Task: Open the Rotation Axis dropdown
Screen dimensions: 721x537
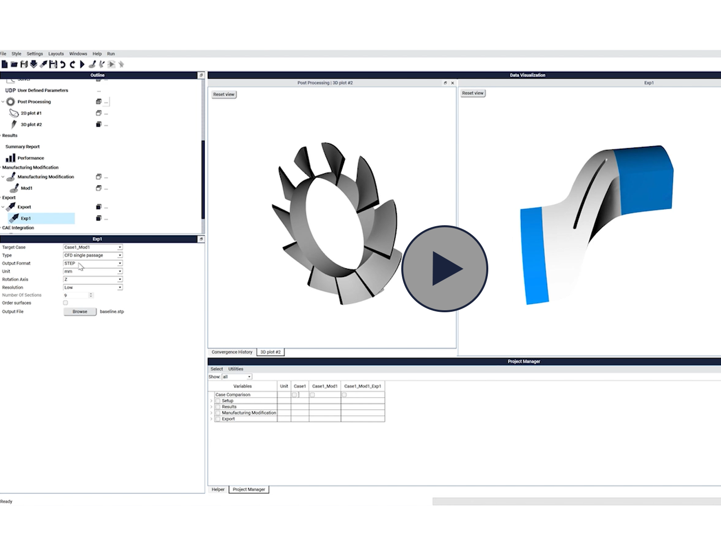Action: 92,279
